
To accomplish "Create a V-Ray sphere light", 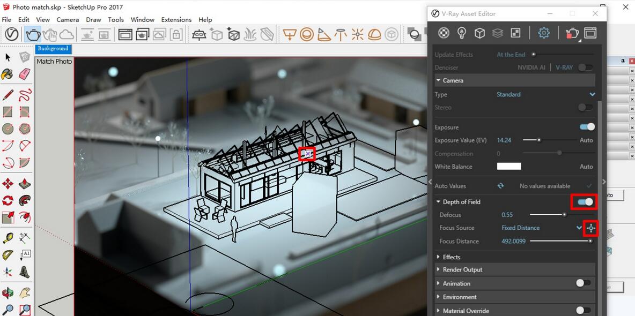I will (x=307, y=35).
